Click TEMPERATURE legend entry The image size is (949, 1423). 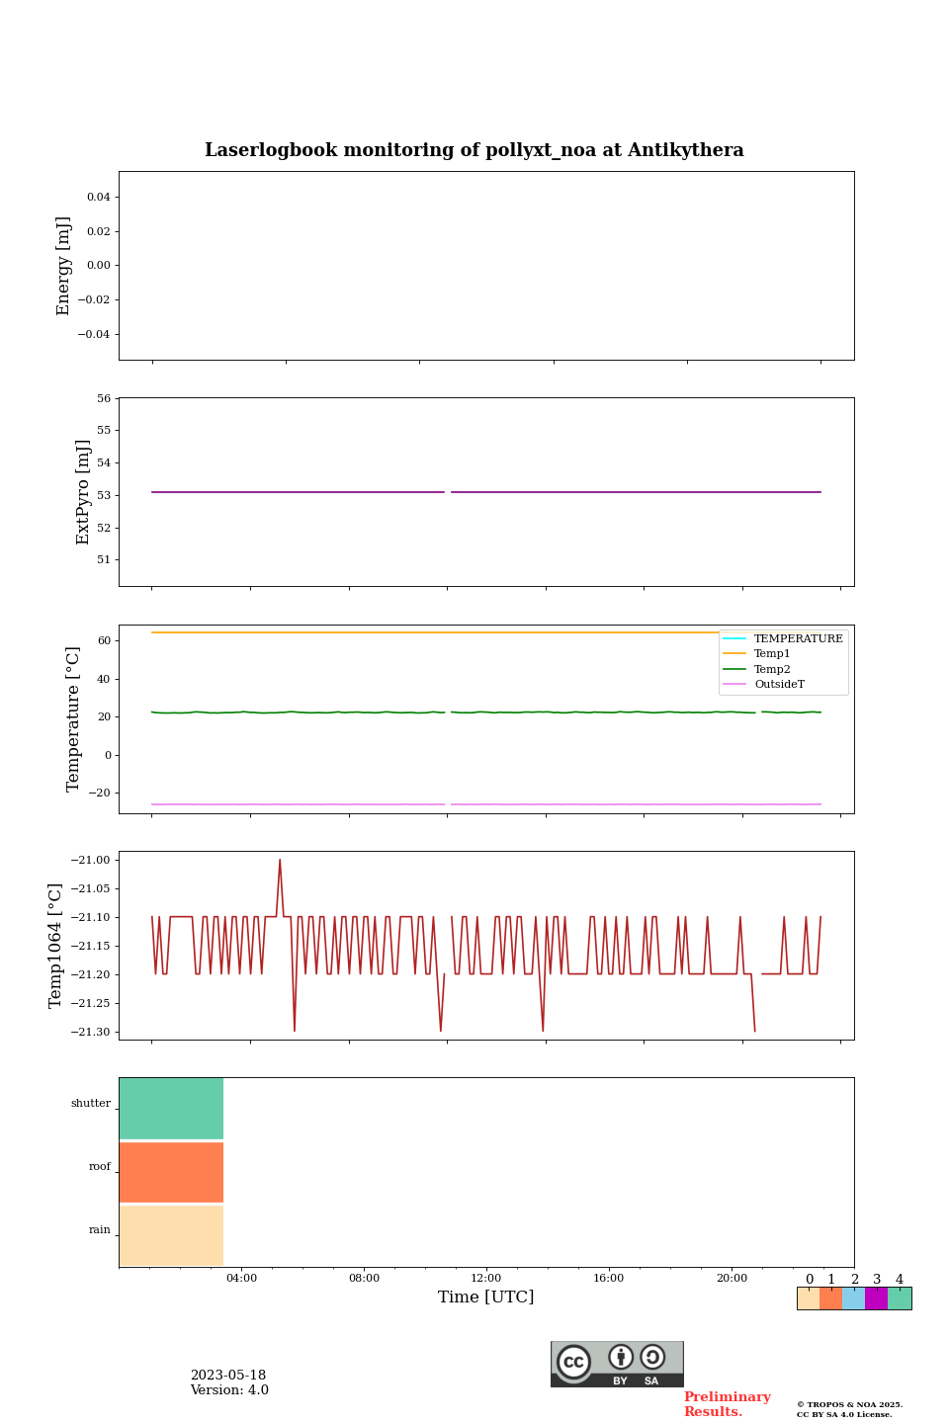[x=784, y=638]
